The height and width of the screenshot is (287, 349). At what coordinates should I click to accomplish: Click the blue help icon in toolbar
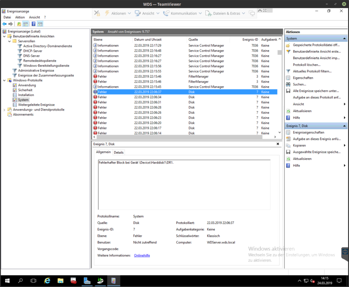pos(33,24)
